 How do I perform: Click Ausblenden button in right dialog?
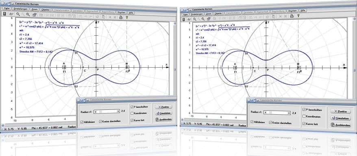(x=340, y=125)
